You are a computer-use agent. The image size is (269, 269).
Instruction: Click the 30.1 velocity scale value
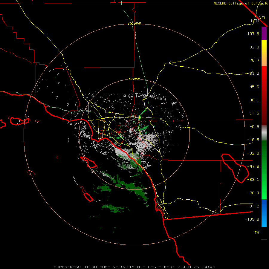(x=254, y=100)
